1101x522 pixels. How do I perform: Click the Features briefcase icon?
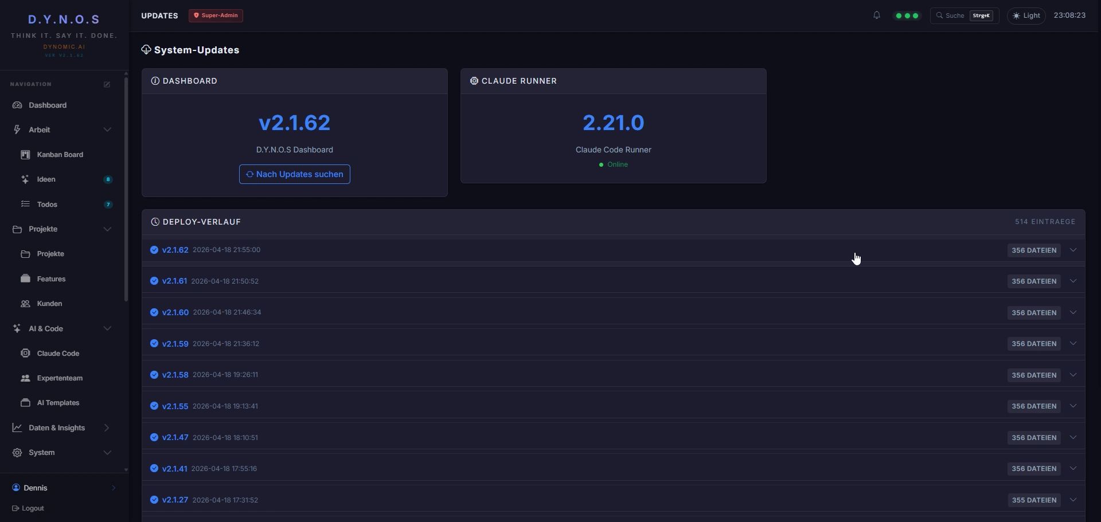(25, 279)
